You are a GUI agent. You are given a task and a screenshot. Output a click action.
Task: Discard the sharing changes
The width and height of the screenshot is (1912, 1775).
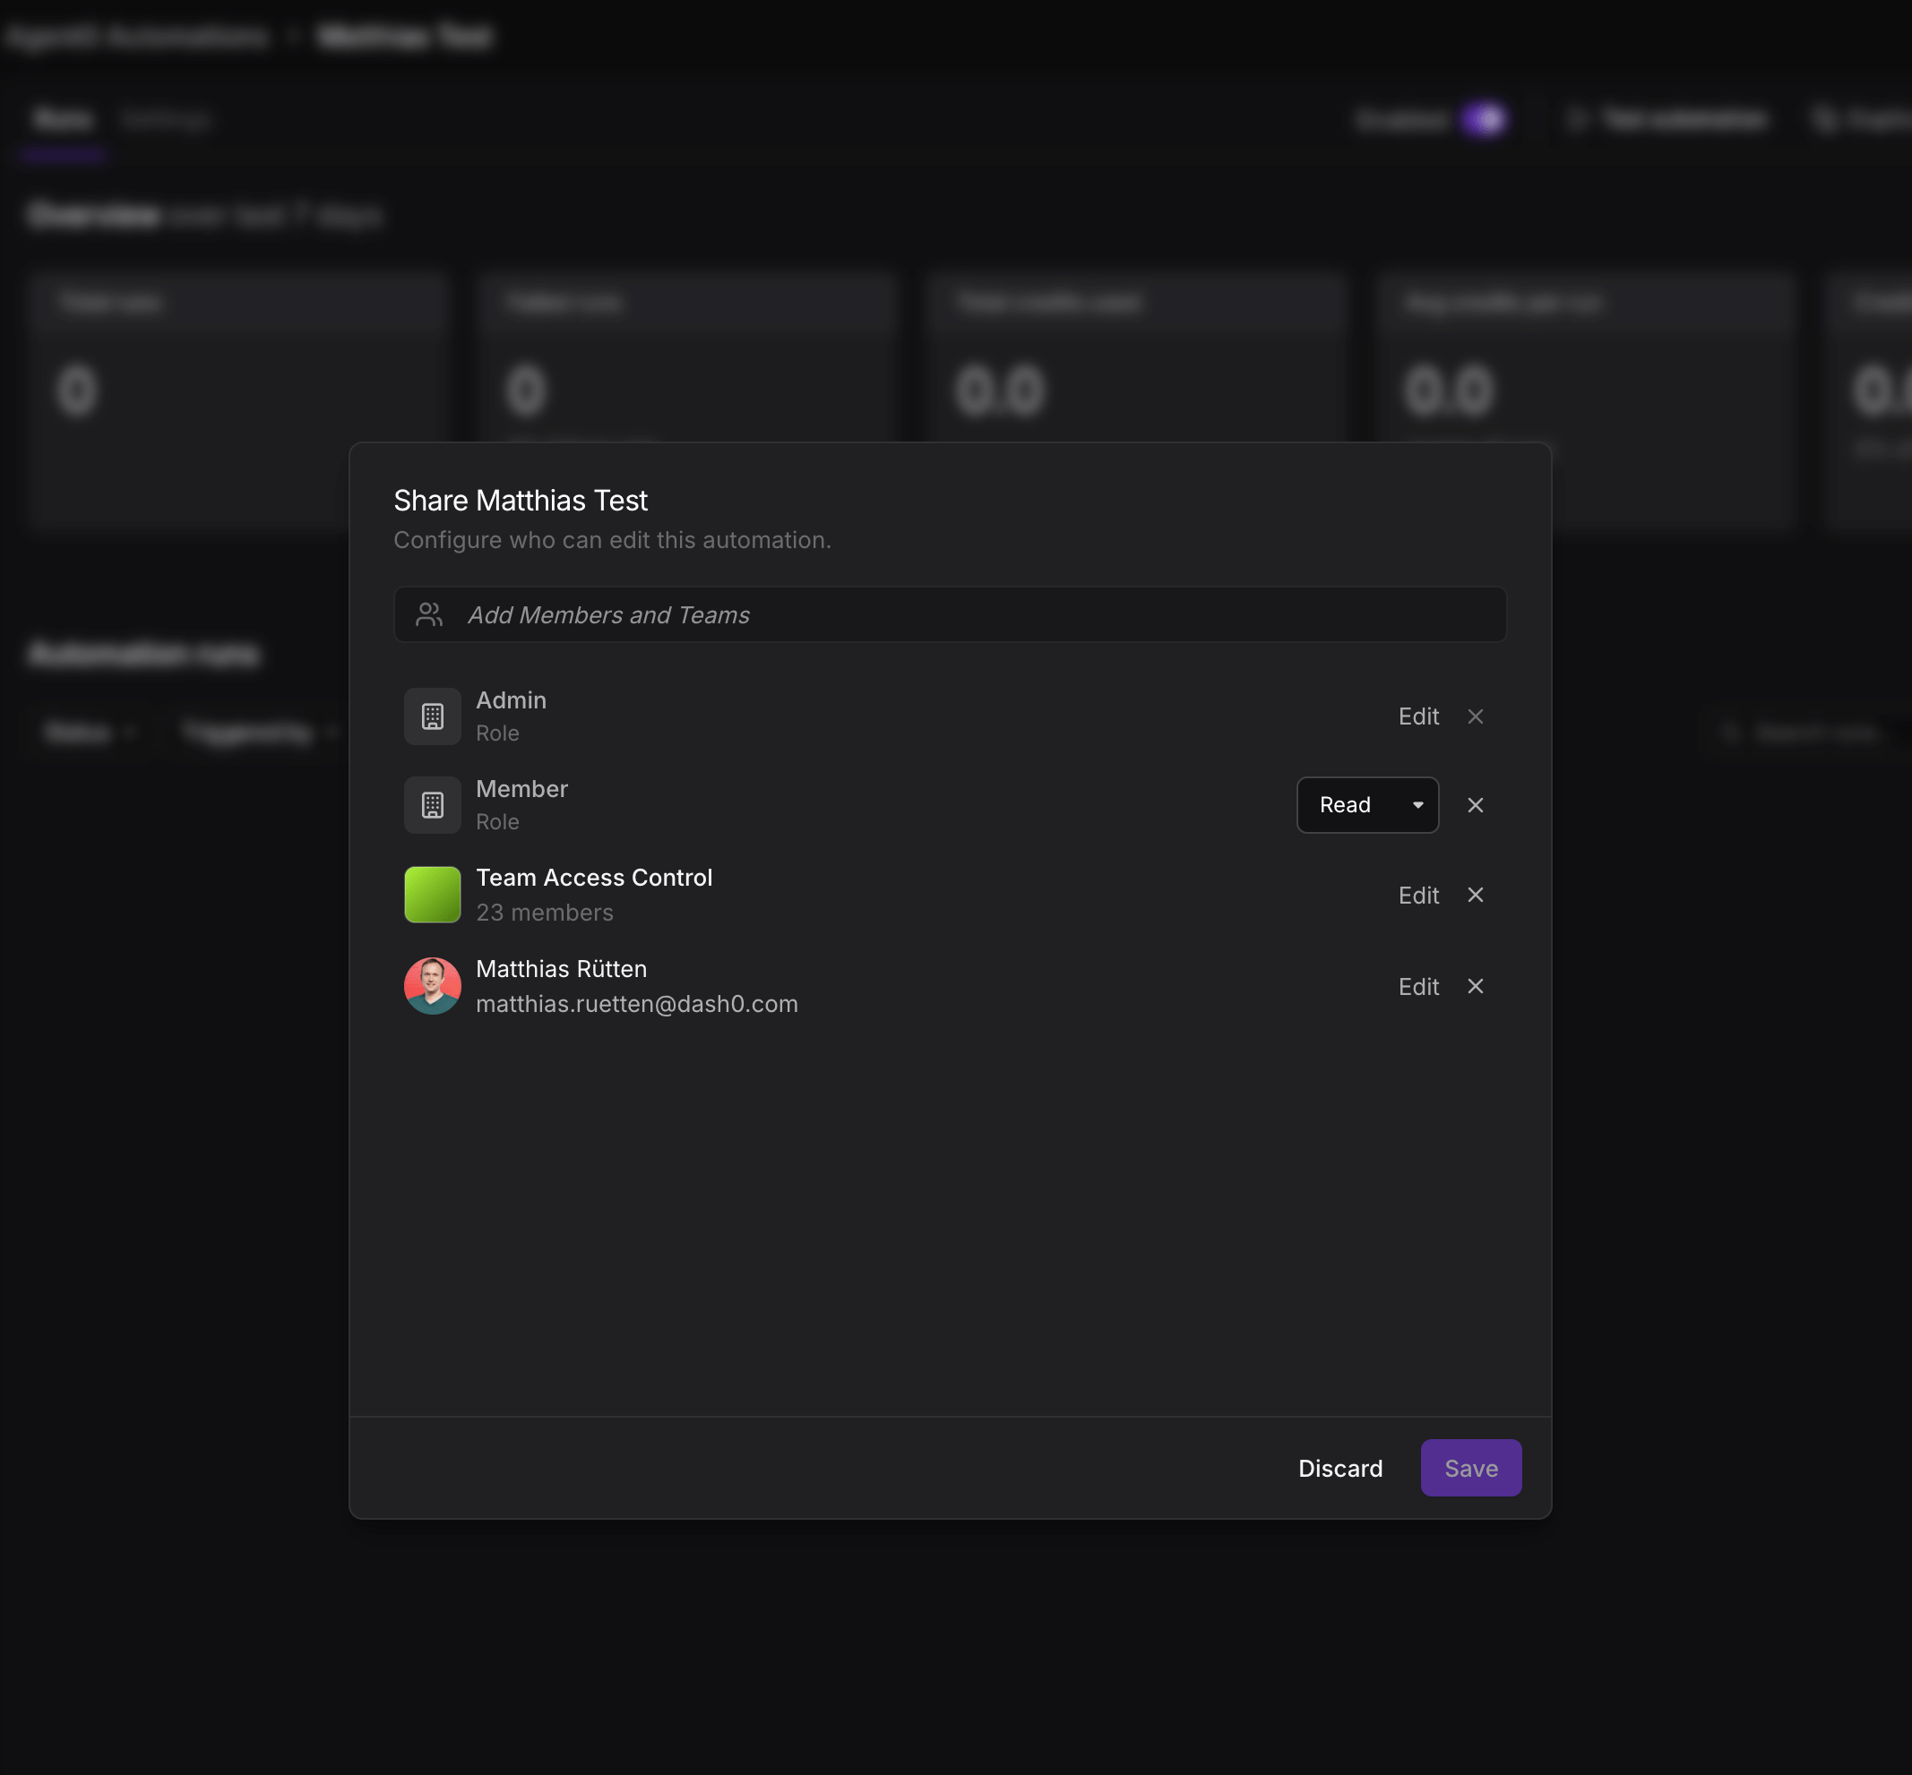1340,1468
